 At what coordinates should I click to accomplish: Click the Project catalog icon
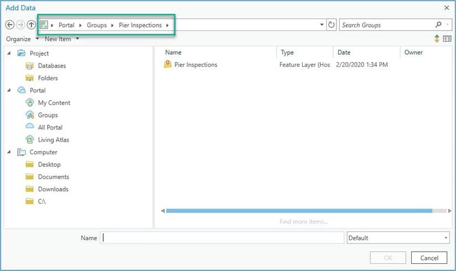coord(21,53)
